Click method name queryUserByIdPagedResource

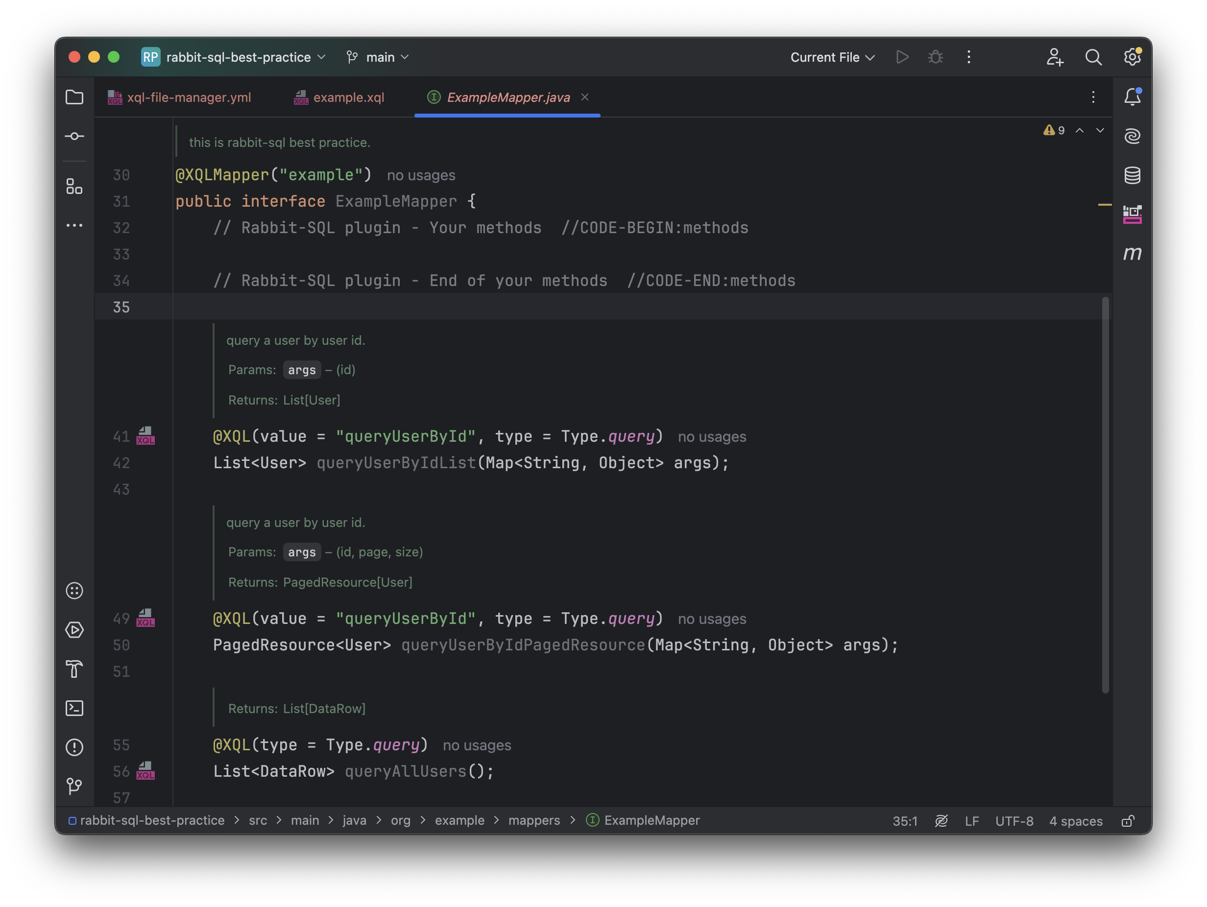tap(523, 645)
